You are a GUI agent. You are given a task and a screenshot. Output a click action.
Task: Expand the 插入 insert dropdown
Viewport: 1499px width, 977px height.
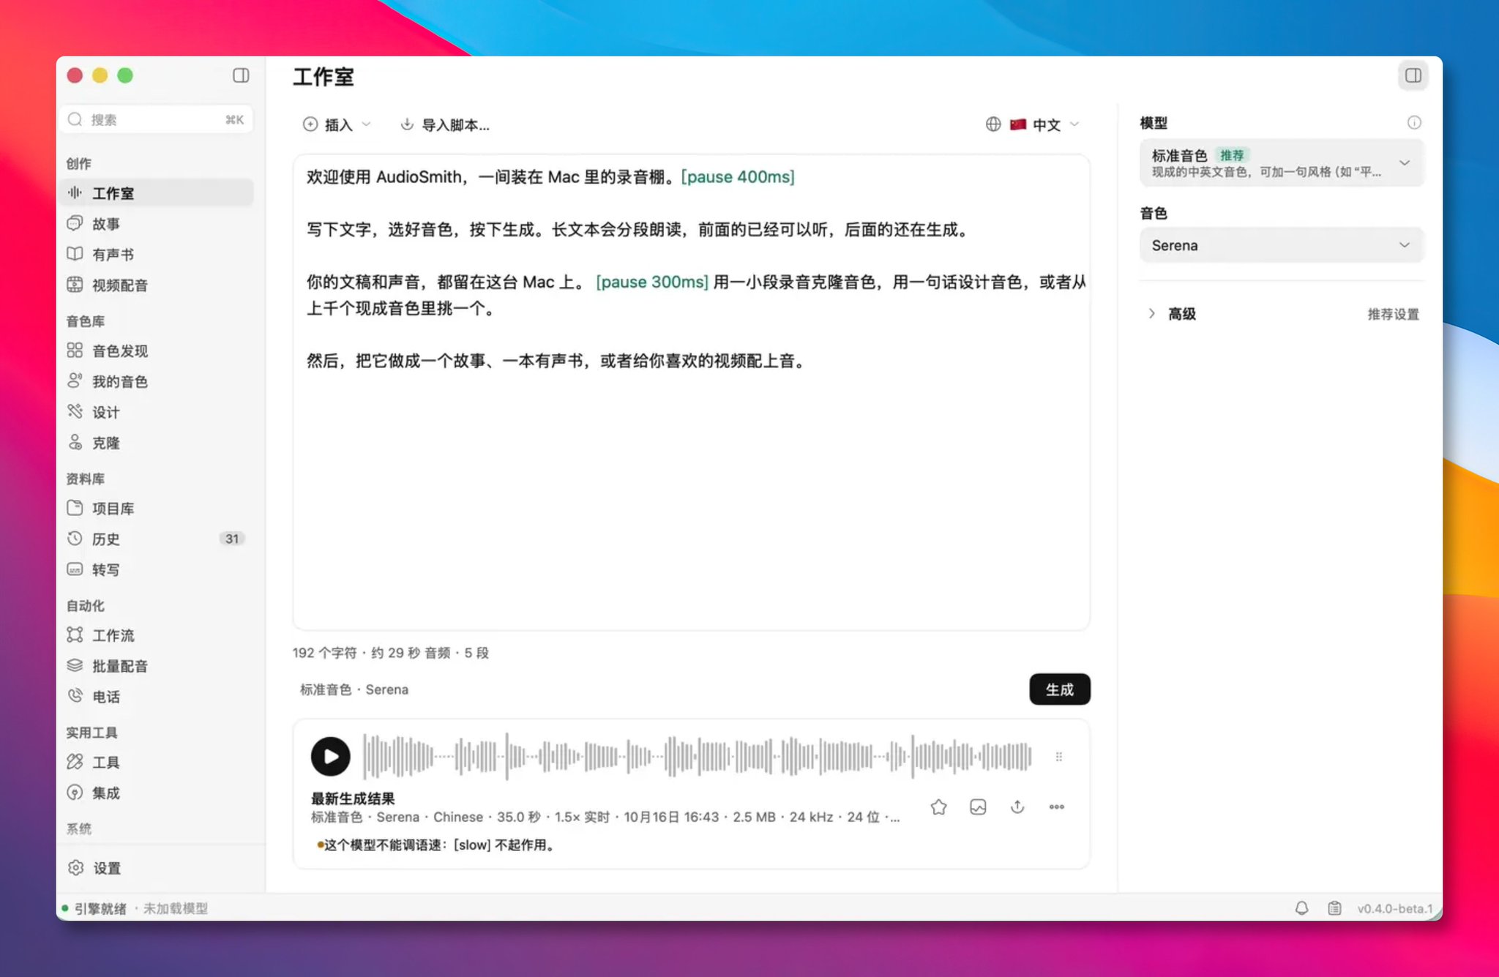[337, 124]
